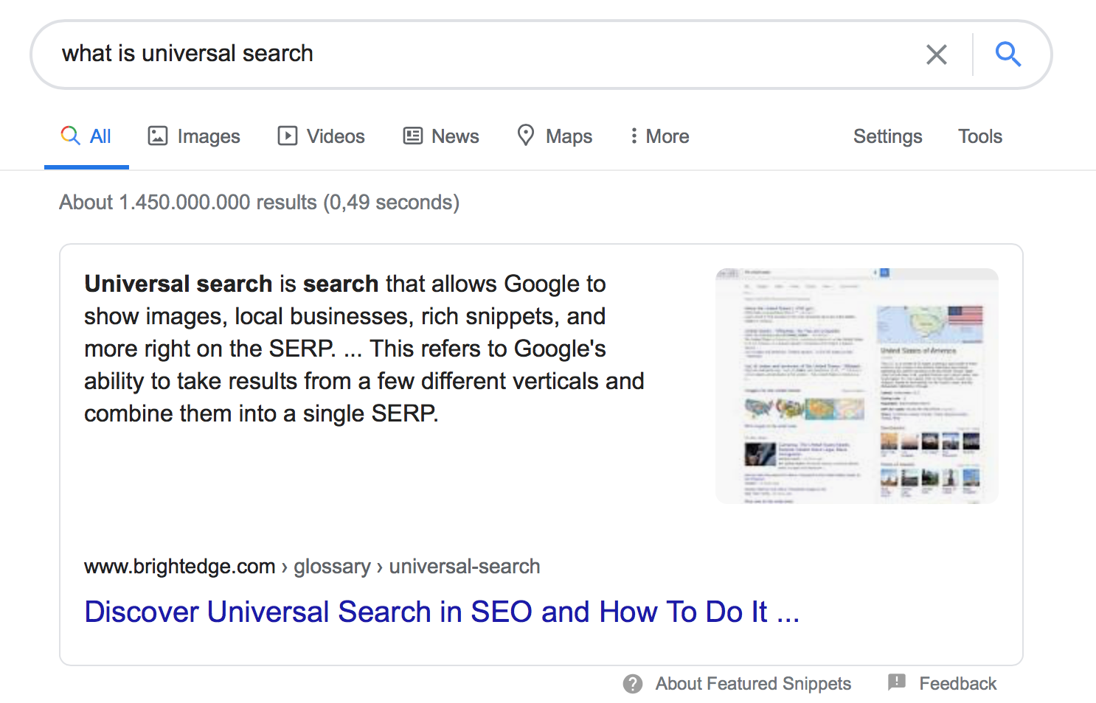Switch to the Images tab
This screenshot has height=703, width=1096.
[x=194, y=136]
